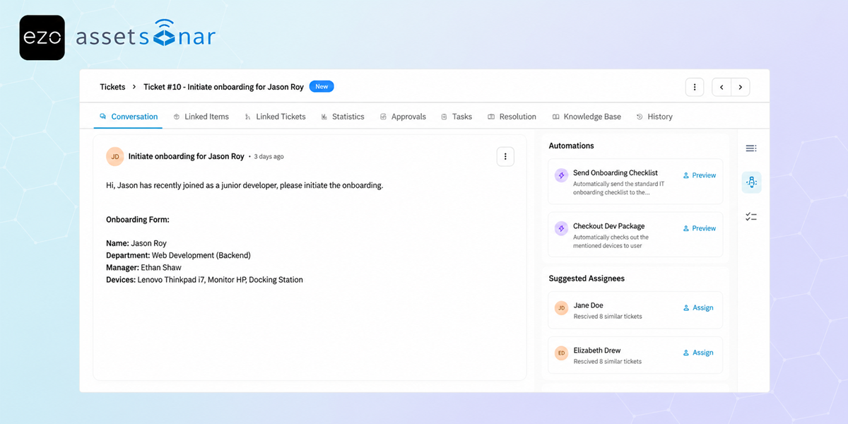Image resolution: width=848 pixels, height=424 pixels.
Task: Switch to the Conversation tab
Action: coord(129,117)
